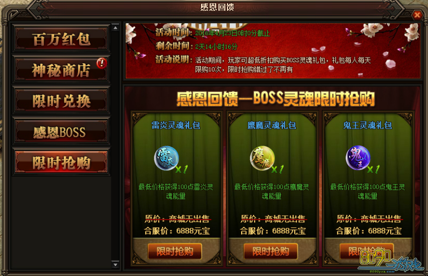Open the 神秘商店 tab
Image resolution: width=428 pixels, height=276 pixels.
(61, 69)
